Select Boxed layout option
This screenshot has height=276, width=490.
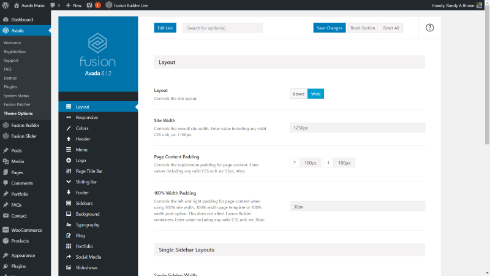click(x=298, y=94)
